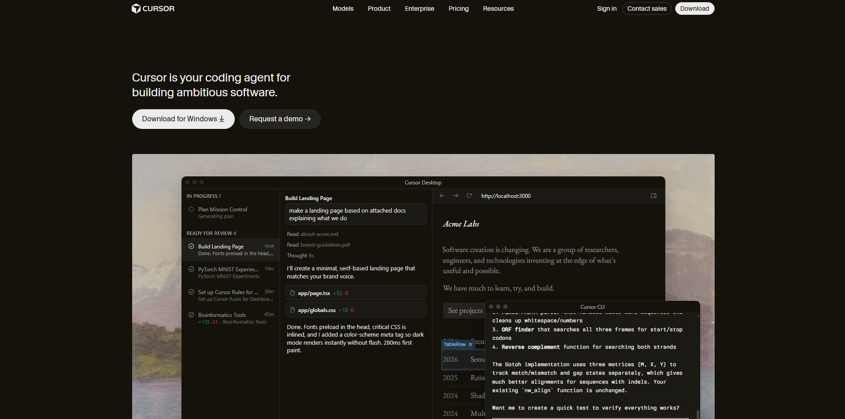Click the Plan Mission Control spinner icon
Screen dimensions: 845x419
pos(191,209)
